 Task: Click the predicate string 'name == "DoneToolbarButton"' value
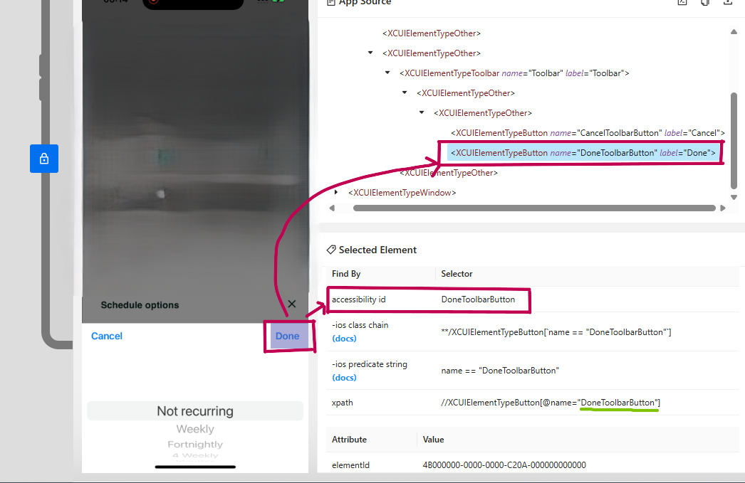click(500, 371)
